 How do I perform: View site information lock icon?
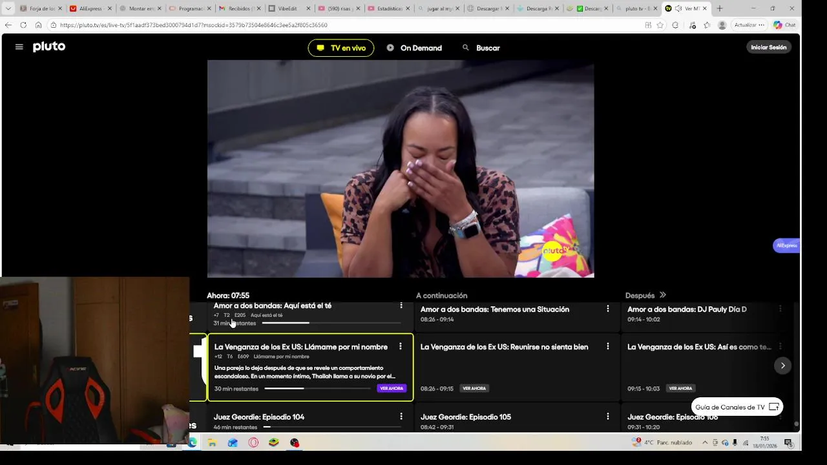[54, 25]
